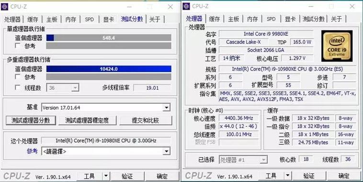Viewport: 363px width, 182px height.
Task: Expand the 工具 arrow in the left window
Action: 105,176
